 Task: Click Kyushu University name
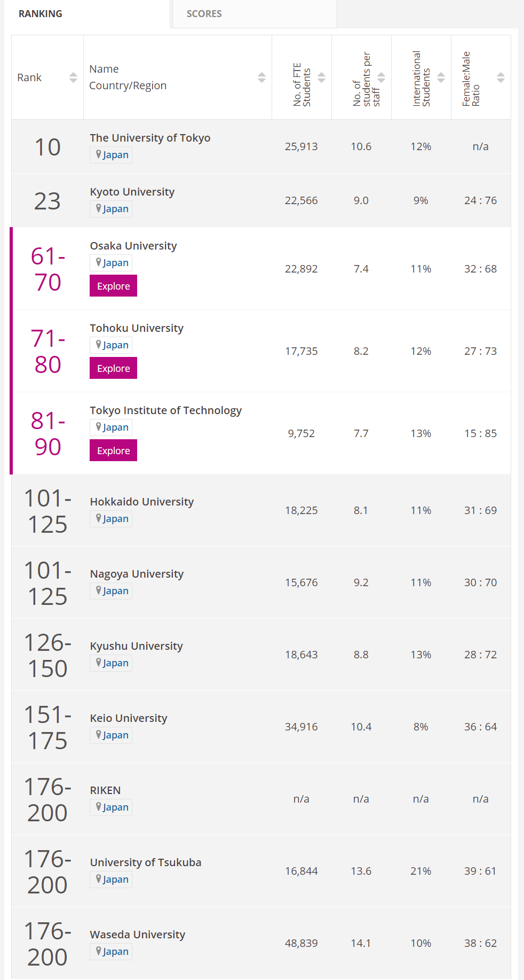137,646
